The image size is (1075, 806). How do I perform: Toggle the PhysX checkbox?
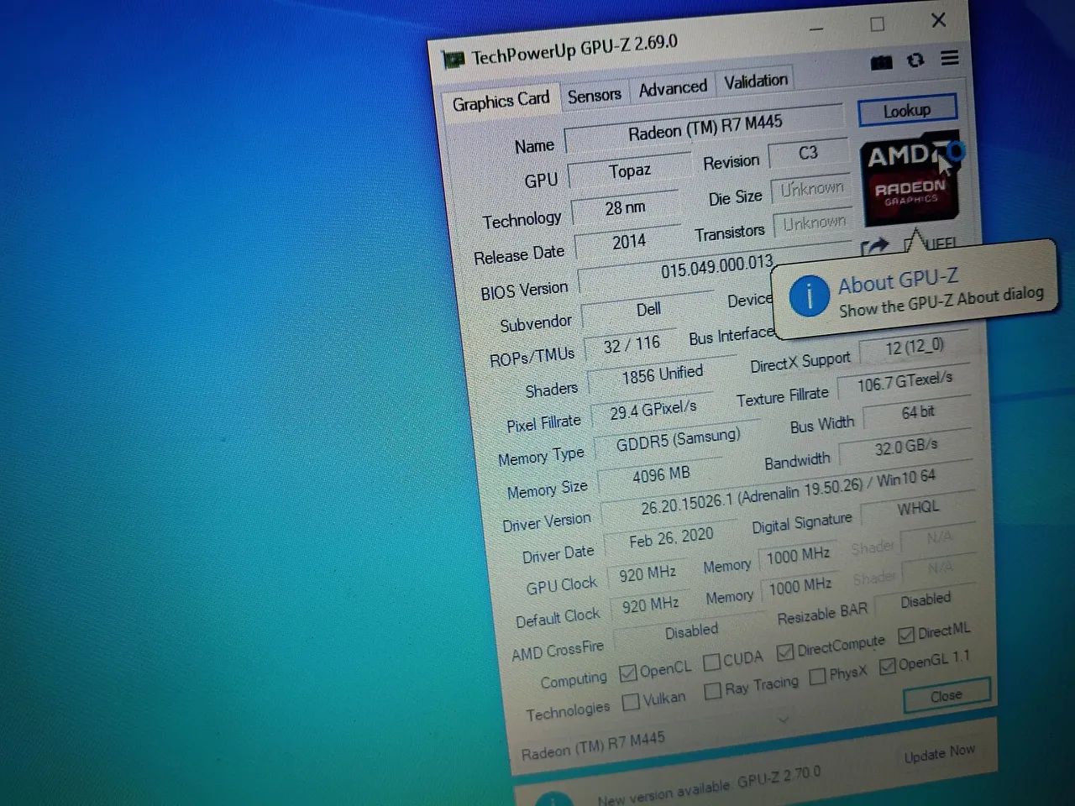pos(817,676)
